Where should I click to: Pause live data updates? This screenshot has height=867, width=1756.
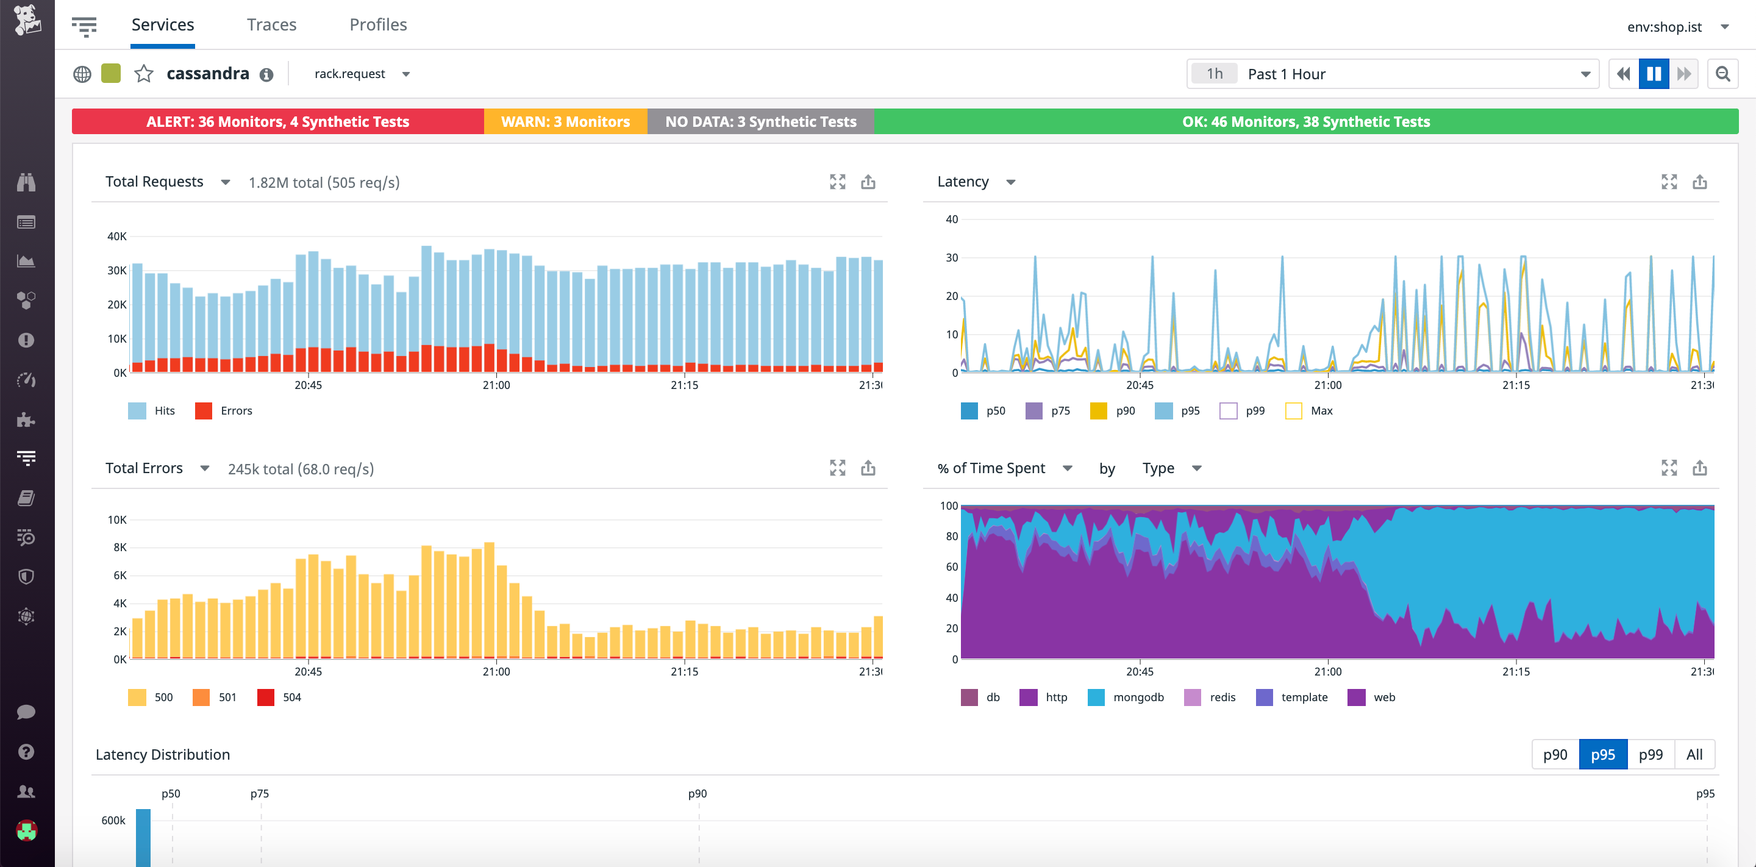(1653, 74)
